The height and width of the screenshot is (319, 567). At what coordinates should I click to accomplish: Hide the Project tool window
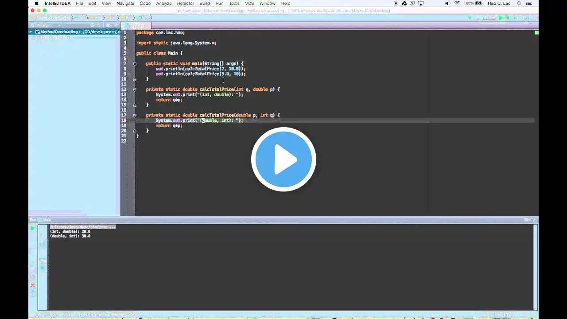click(x=116, y=25)
